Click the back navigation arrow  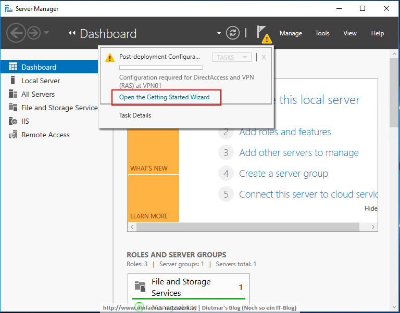16,33
